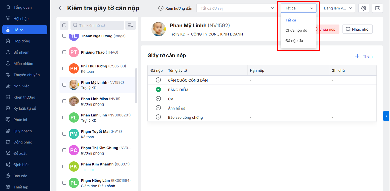Click the Kỷ luật/Sự cố shield icon
This screenshot has height=191, width=390.
coord(8,109)
